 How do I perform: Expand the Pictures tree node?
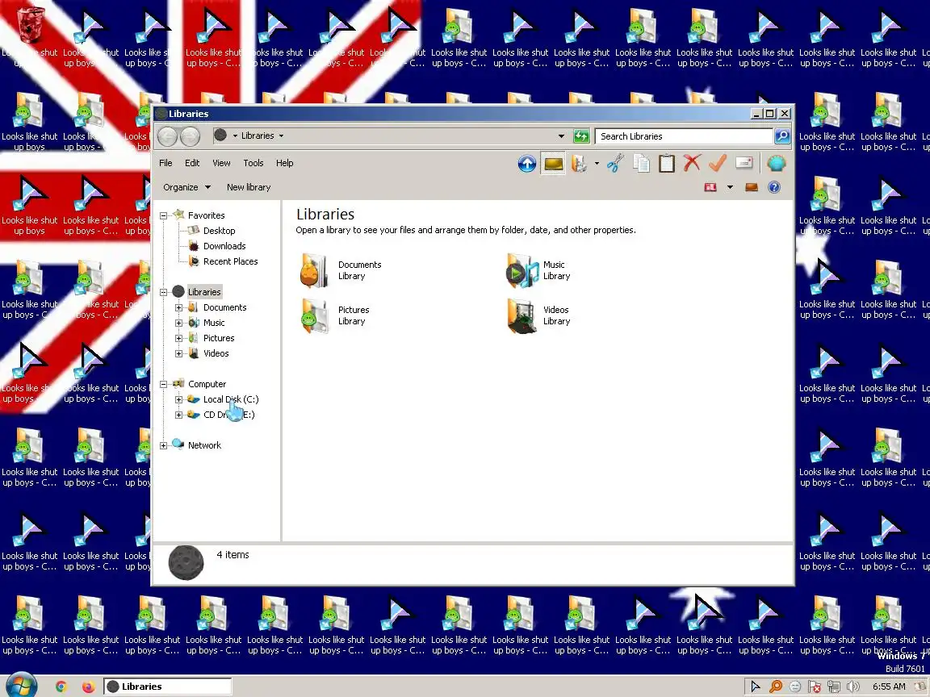178,339
